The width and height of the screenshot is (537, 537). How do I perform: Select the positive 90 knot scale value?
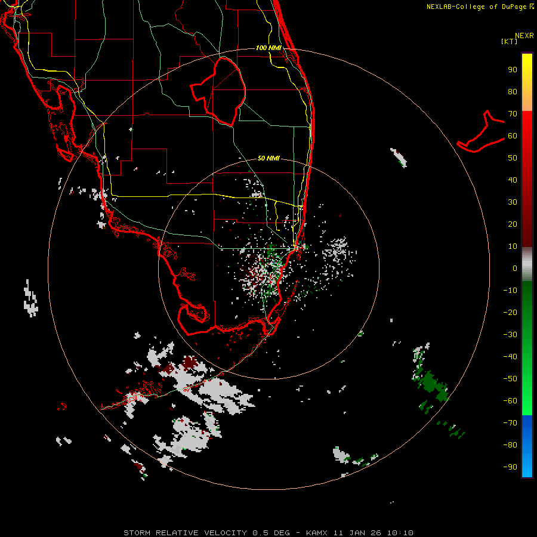pyautogui.click(x=513, y=70)
